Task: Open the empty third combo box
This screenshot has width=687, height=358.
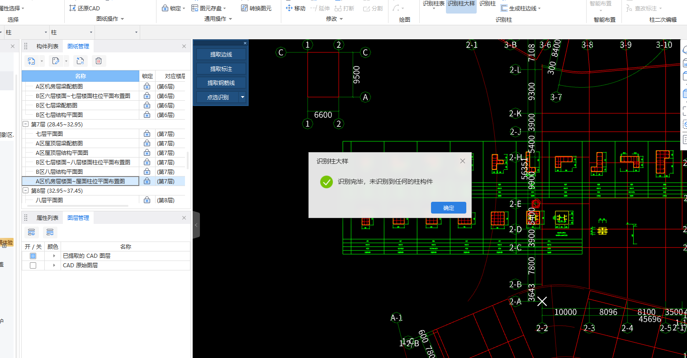Action: pyautogui.click(x=117, y=33)
